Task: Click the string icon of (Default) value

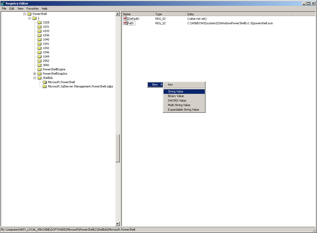Action: tap(125, 19)
